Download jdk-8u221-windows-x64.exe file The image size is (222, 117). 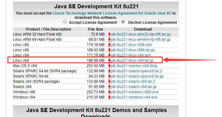(x=134, y=97)
